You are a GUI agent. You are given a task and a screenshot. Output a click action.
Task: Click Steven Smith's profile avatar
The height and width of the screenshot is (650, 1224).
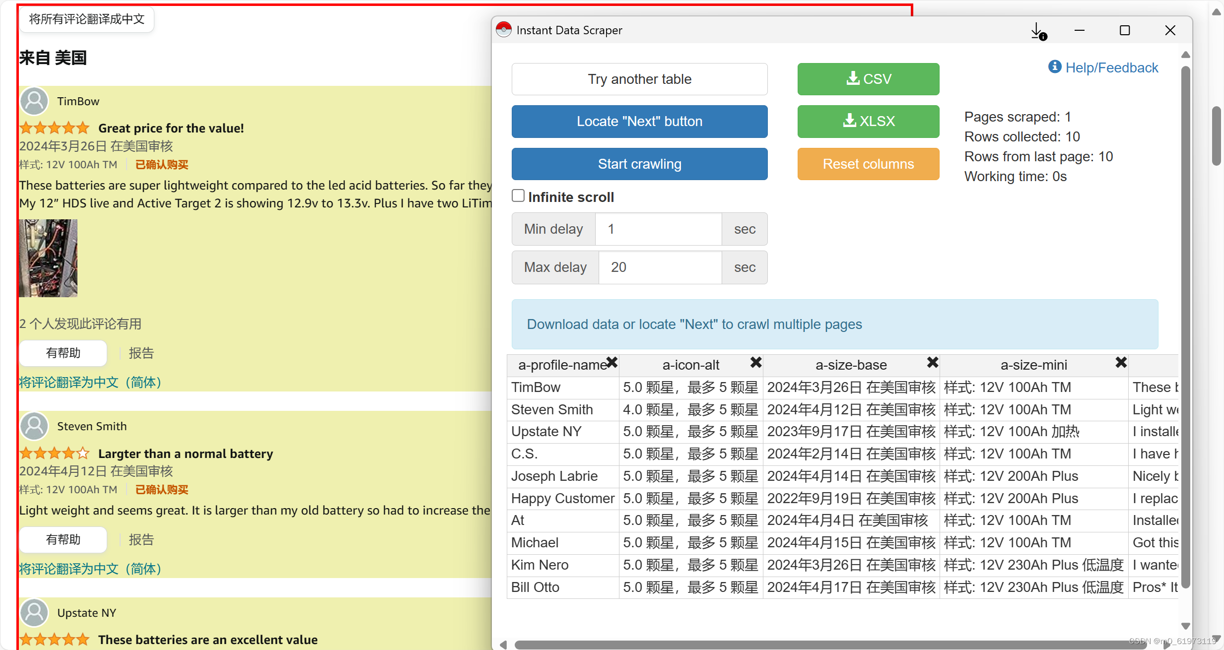click(34, 426)
